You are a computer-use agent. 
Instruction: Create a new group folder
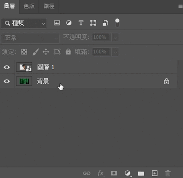[141, 173]
